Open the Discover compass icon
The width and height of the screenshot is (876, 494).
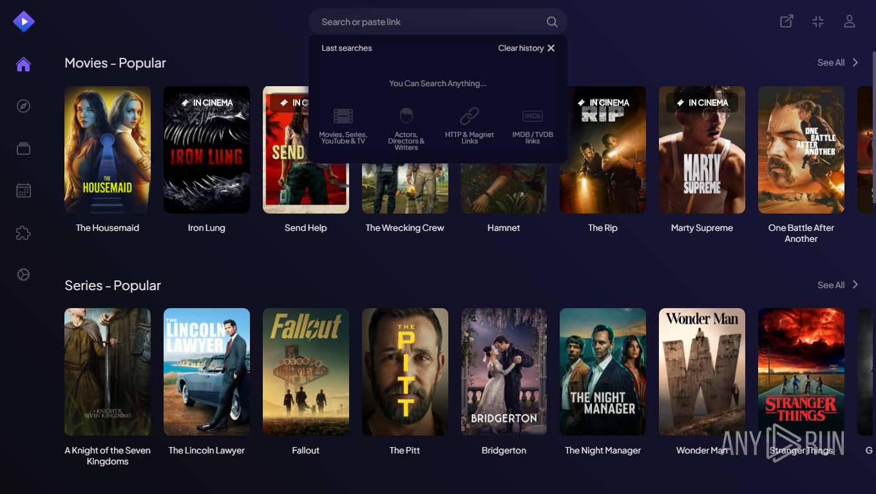(x=24, y=106)
